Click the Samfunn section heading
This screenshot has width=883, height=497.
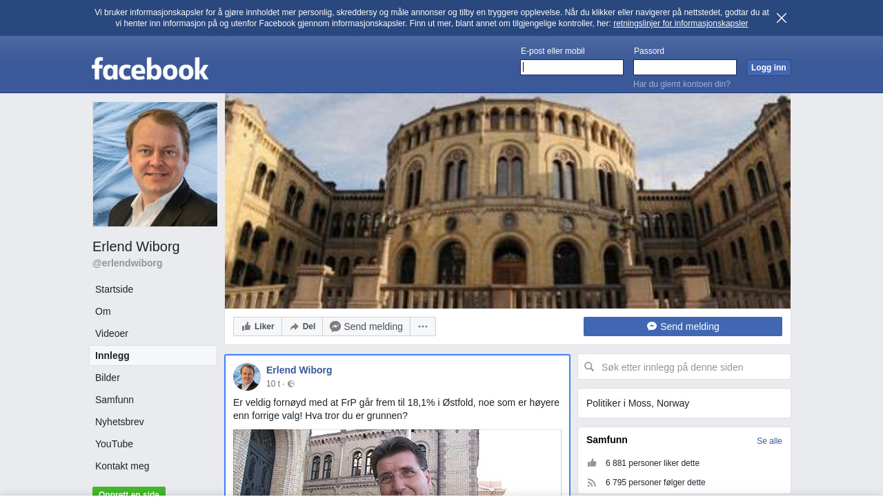(x=607, y=440)
